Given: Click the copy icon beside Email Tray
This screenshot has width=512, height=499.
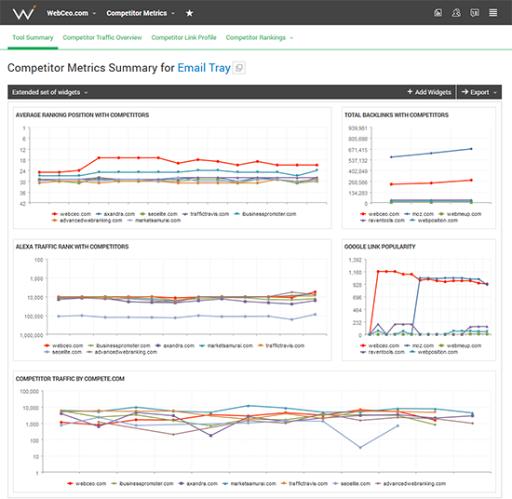Looking at the screenshot, I should (x=239, y=68).
